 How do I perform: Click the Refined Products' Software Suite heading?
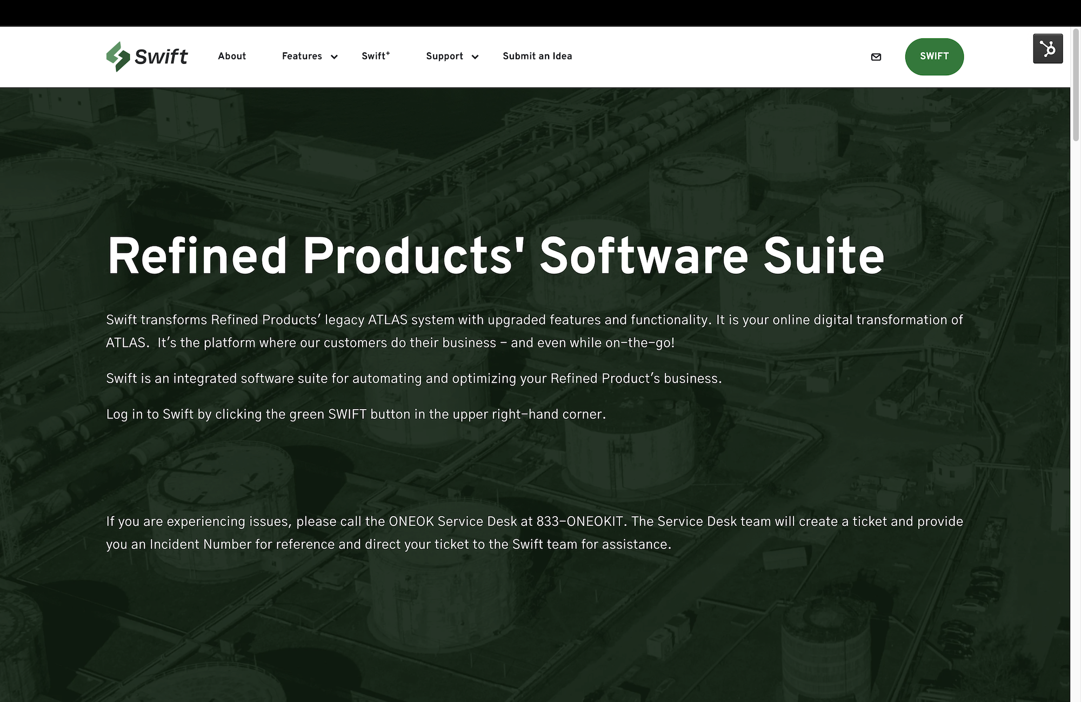click(x=495, y=256)
